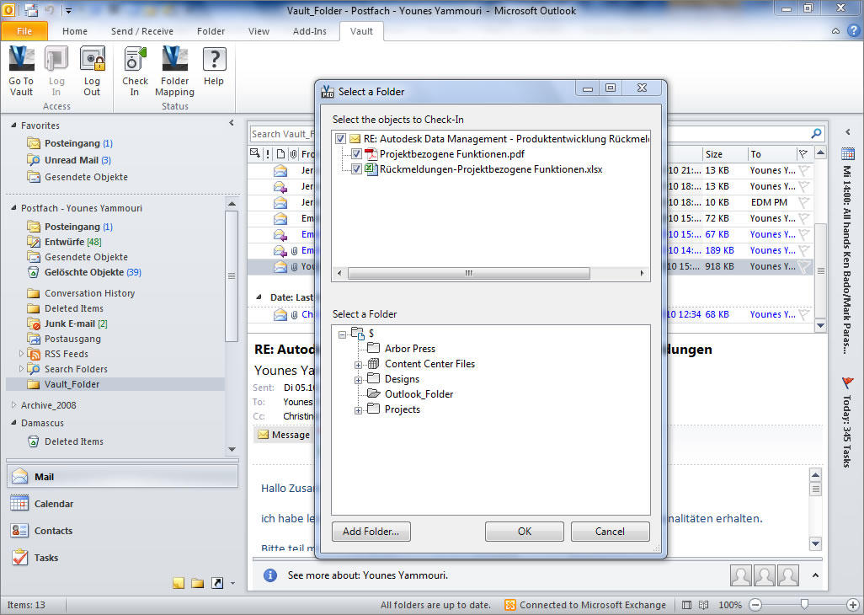This screenshot has height=615, width=864.
Task: Open the Tasks navigation button
Action: (122, 558)
